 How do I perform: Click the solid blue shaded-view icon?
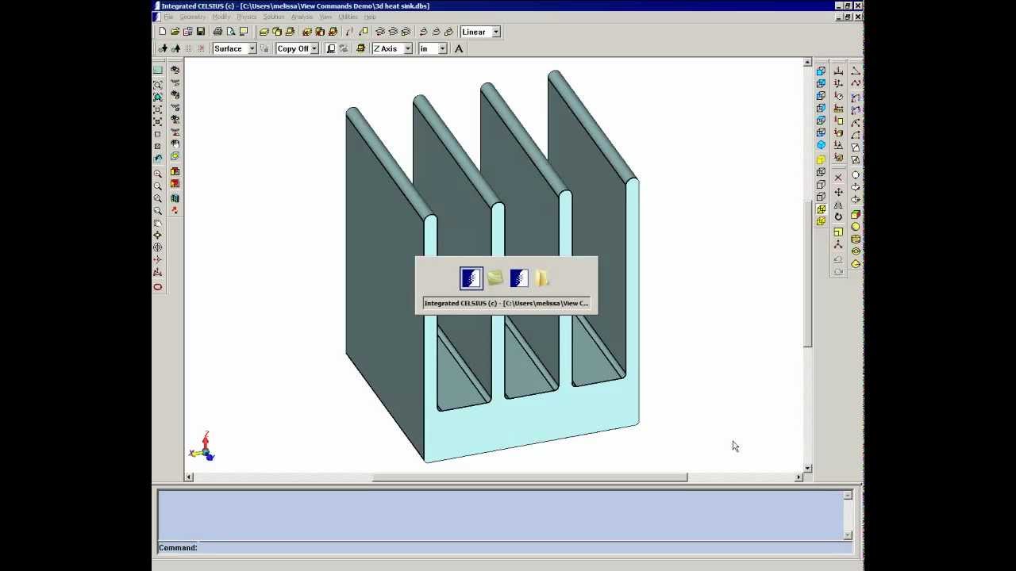coord(821,144)
